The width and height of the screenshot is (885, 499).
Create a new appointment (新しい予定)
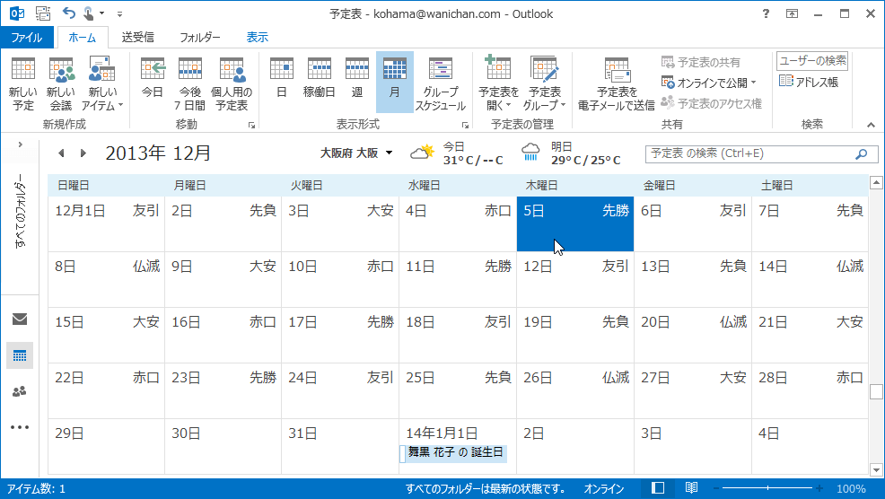coord(23,83)
